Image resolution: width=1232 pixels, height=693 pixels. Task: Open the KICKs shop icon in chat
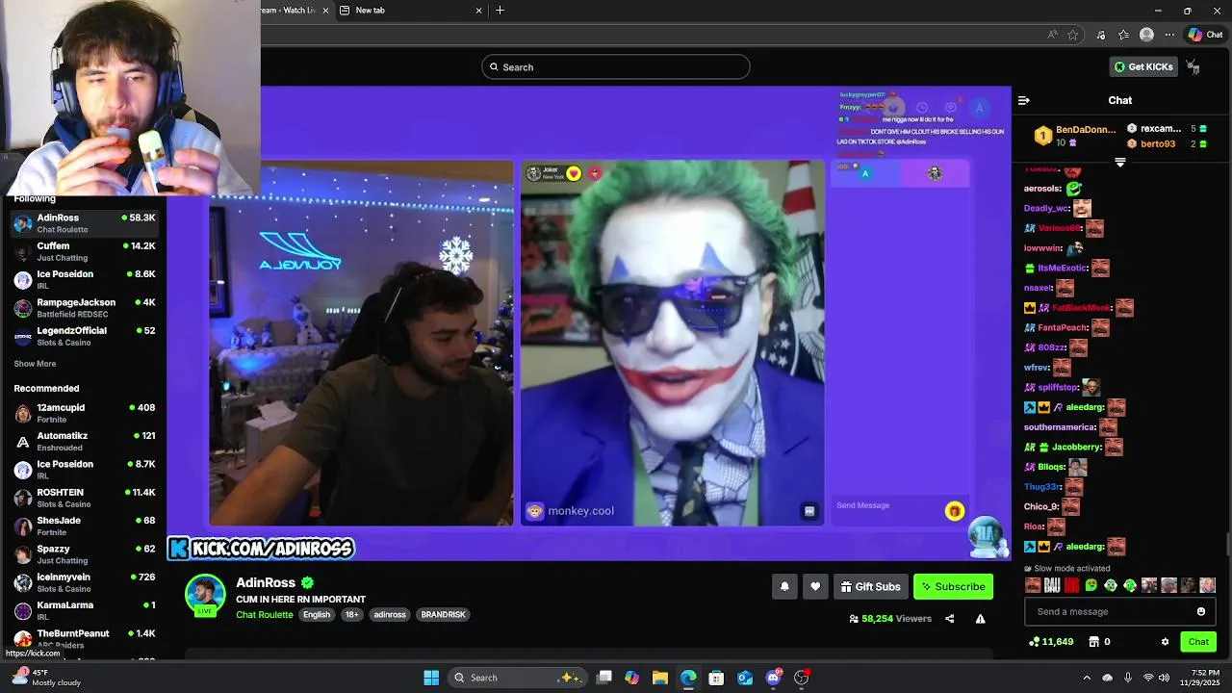tap(1093, 642)
